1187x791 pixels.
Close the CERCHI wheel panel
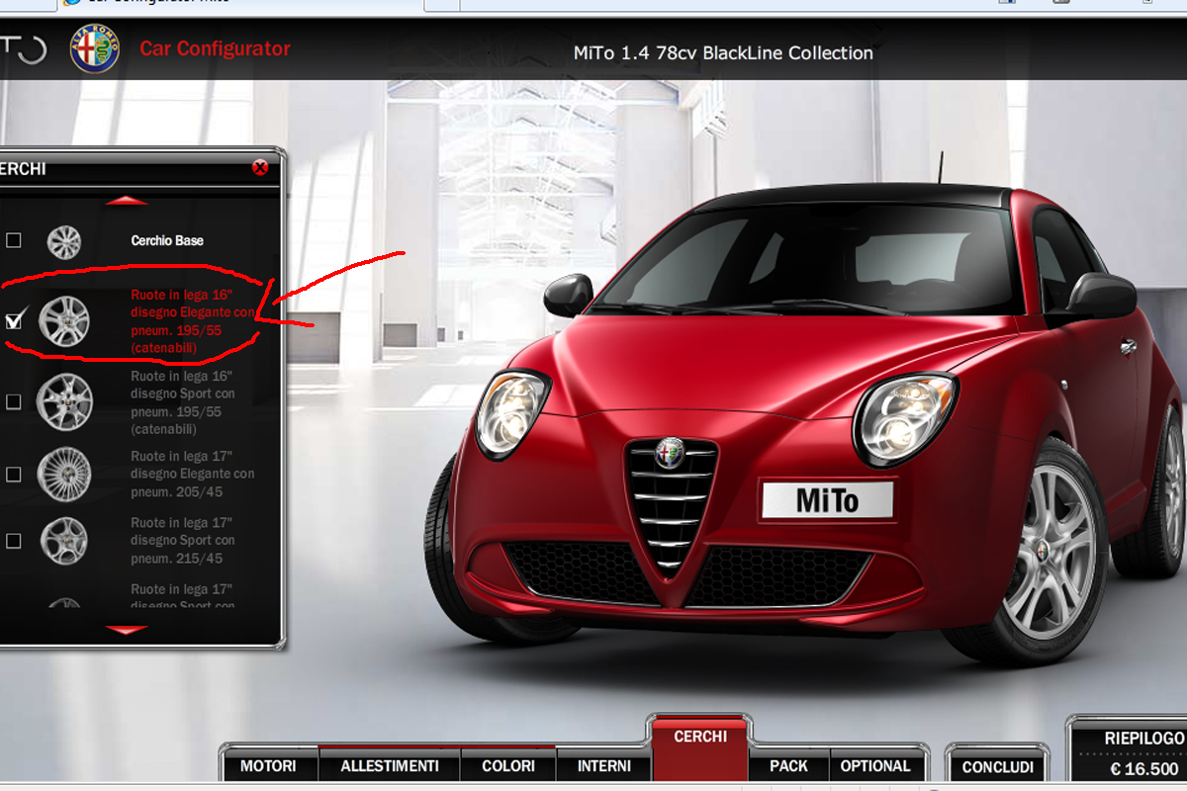click(x=260, y=168)
